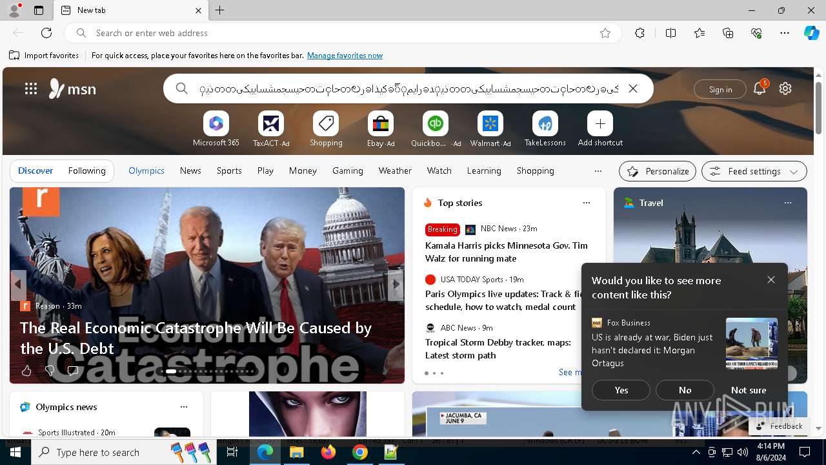826x465 pixels.
Task: Open Windows Start menu
Action: [x=15, y=452]
